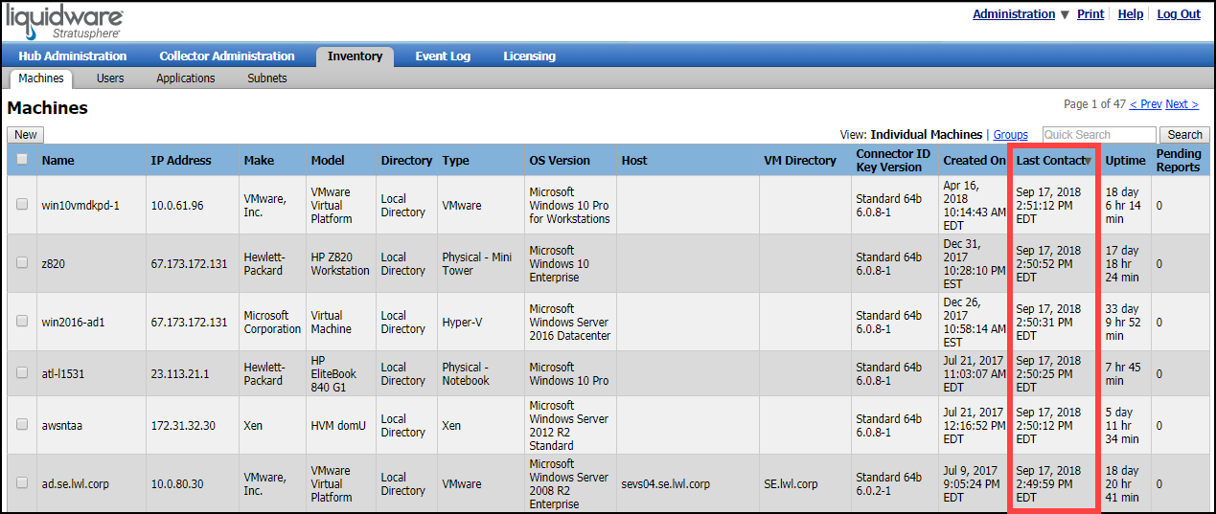Click machine name win2016-ad1
The height and width of the screenshot is (514, 1216).
pos(74,323)
